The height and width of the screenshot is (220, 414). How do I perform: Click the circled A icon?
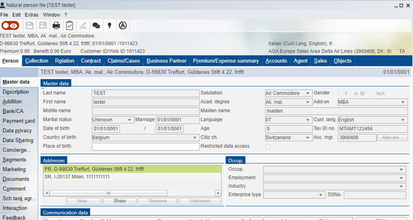(x=123, y=26)
